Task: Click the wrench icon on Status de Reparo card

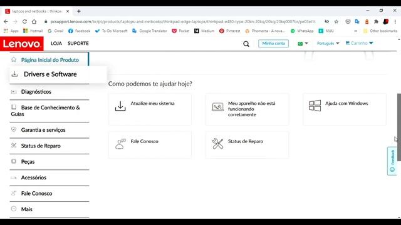Action: pos(217,144)
